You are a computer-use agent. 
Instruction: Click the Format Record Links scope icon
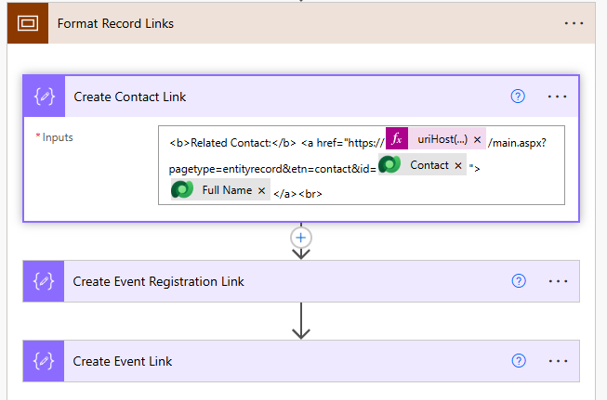click(27, 23)
